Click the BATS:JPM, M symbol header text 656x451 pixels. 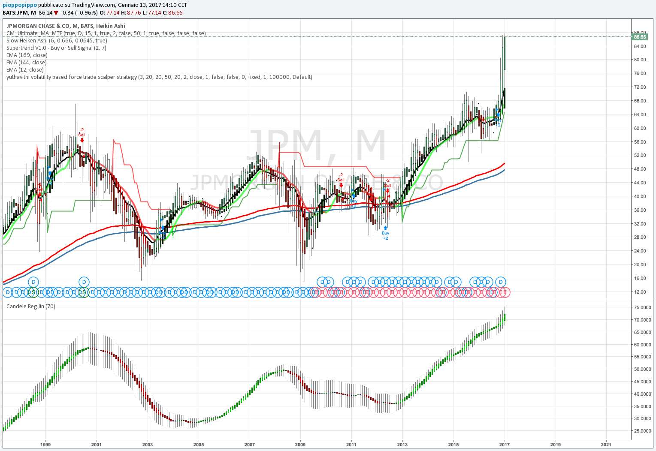(19, 12)
